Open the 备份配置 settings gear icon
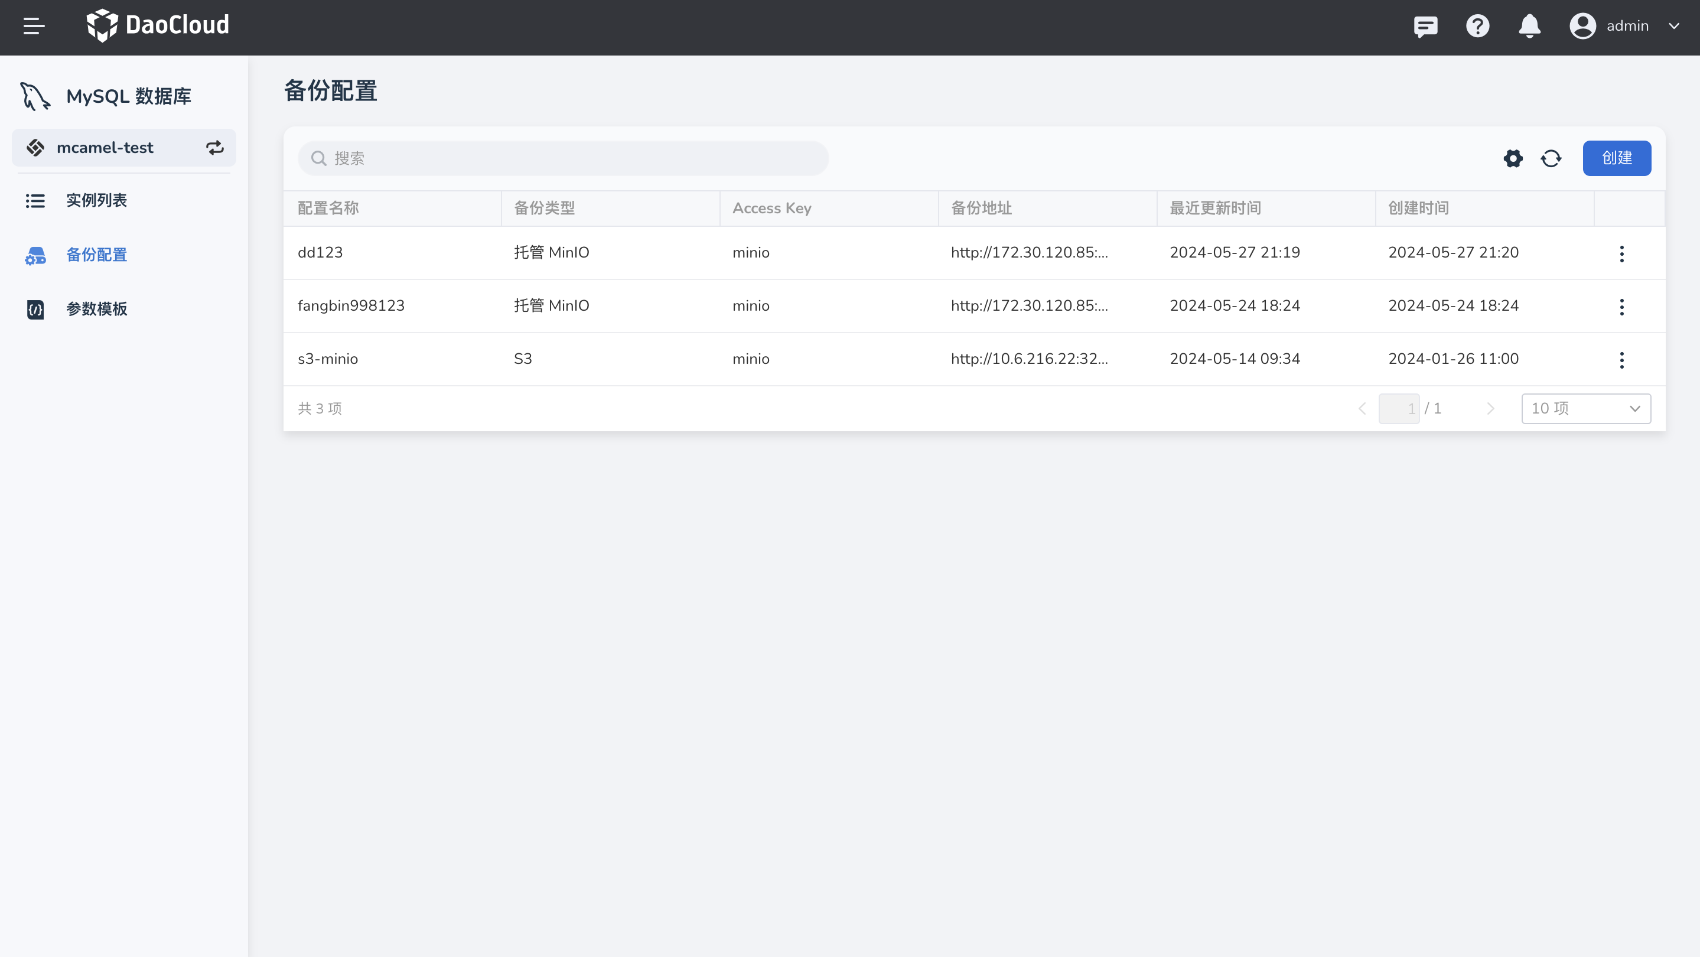Screen dimensions: 1700x957 click(x=1513, y=158)
